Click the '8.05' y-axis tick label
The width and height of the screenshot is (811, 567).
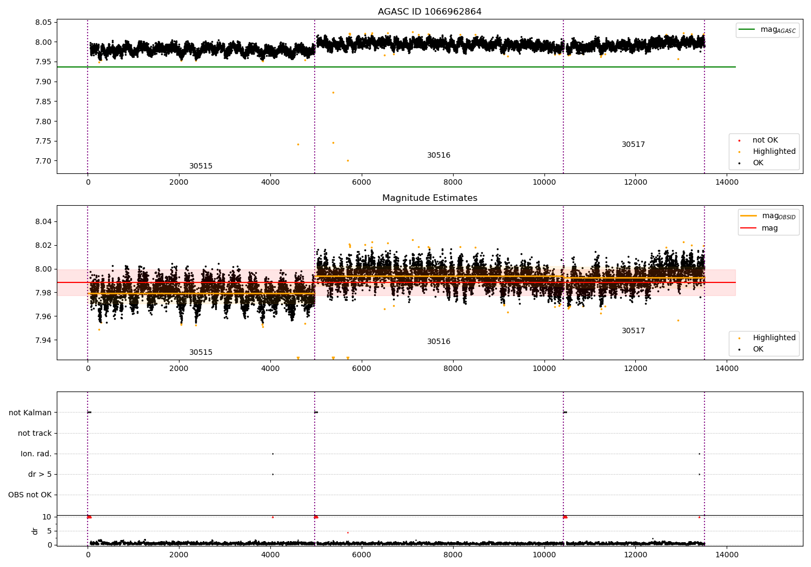pyautogui.click(x=43, y=23)
